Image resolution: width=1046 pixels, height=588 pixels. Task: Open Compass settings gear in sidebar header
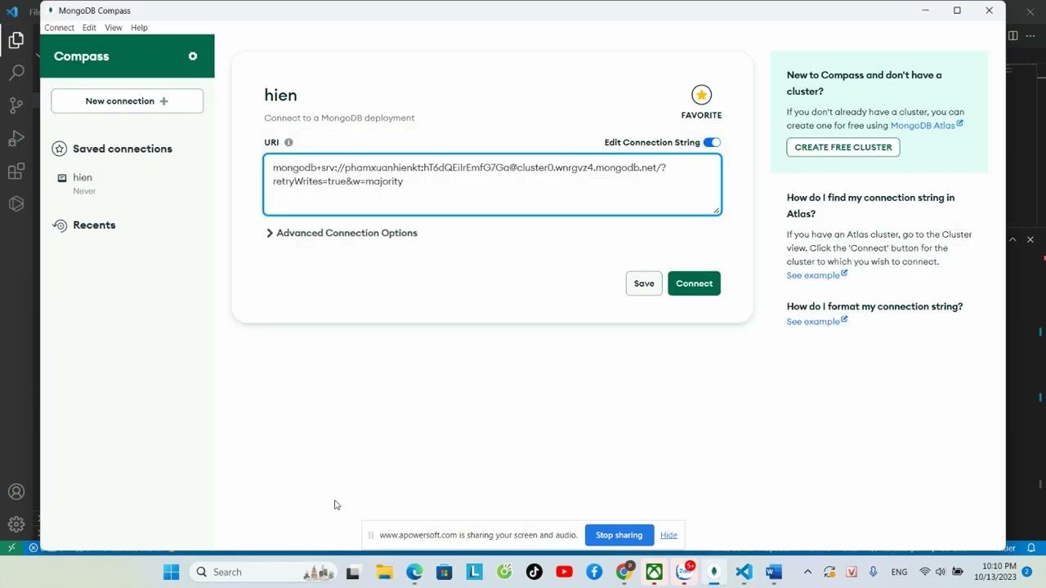tap(193, 56)
